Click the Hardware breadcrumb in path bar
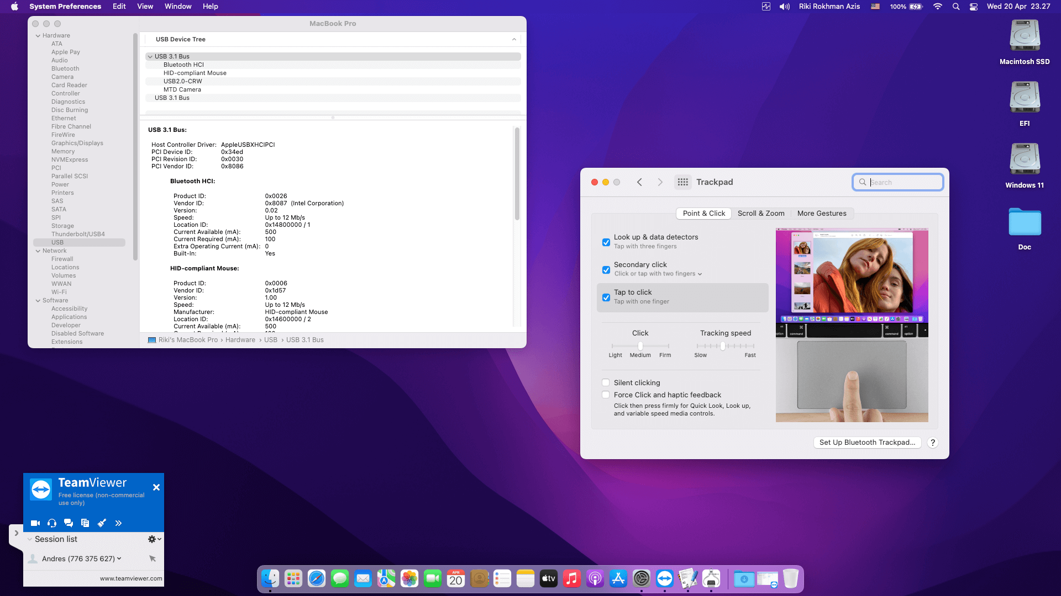This screenshot has width=1061, height=596. pos(240,340)
